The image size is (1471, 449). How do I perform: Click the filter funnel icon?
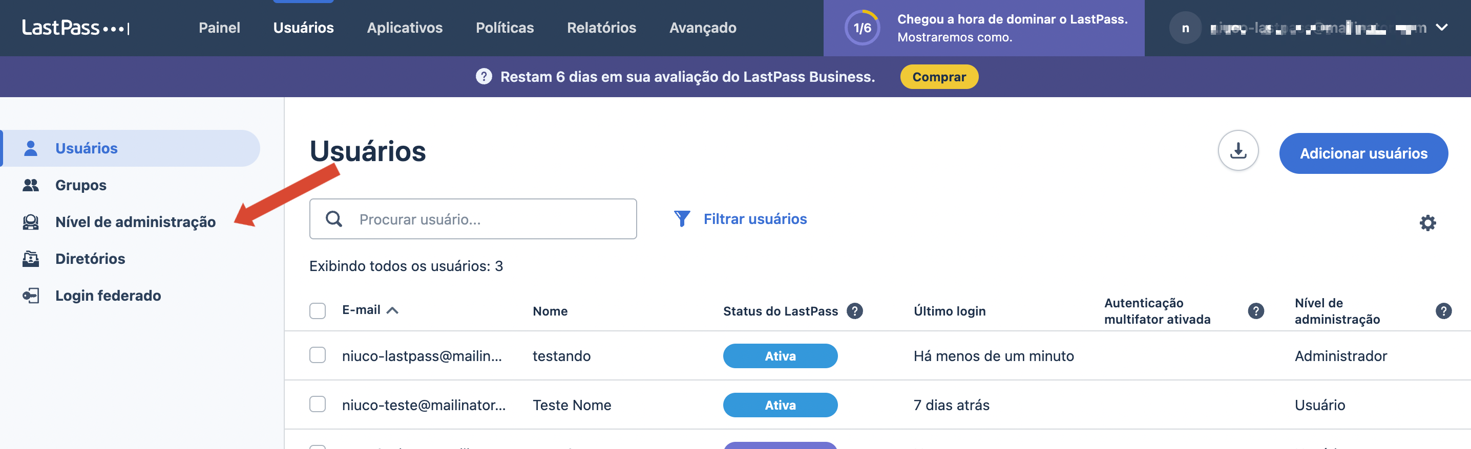tap(681, 219)
